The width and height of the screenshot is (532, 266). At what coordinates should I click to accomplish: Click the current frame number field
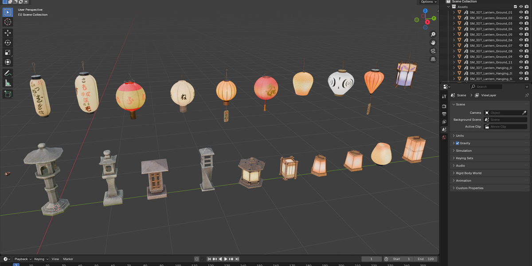[x=372, y=259]
